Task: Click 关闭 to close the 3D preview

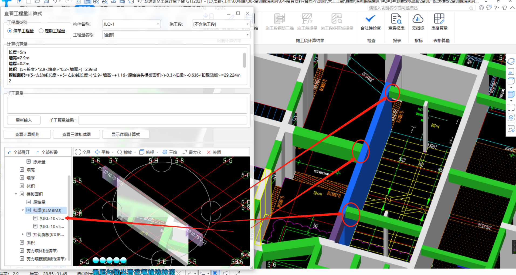Action: [214, 152]
